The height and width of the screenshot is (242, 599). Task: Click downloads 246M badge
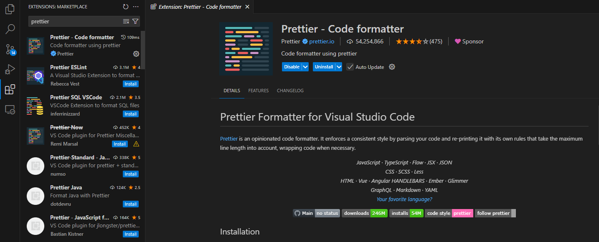pos(365,213)
